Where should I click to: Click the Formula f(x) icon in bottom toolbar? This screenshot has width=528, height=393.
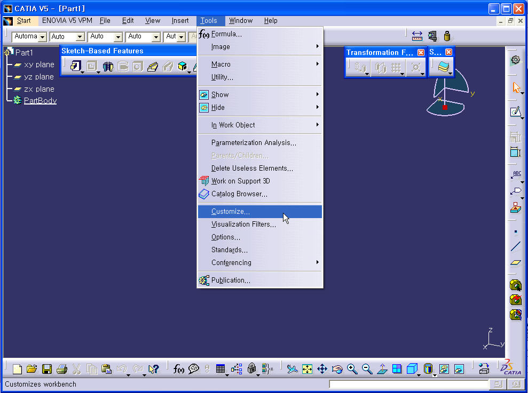pyautogui.click(x=179, y=369)
